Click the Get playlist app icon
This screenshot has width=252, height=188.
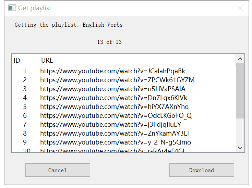[12, 8]
